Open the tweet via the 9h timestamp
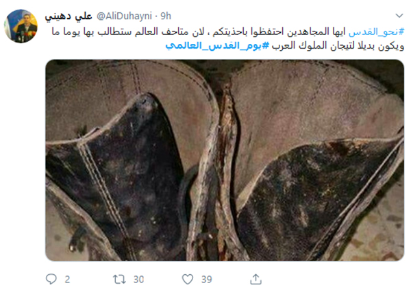The image size is (411, 292). tap(166, 16)
